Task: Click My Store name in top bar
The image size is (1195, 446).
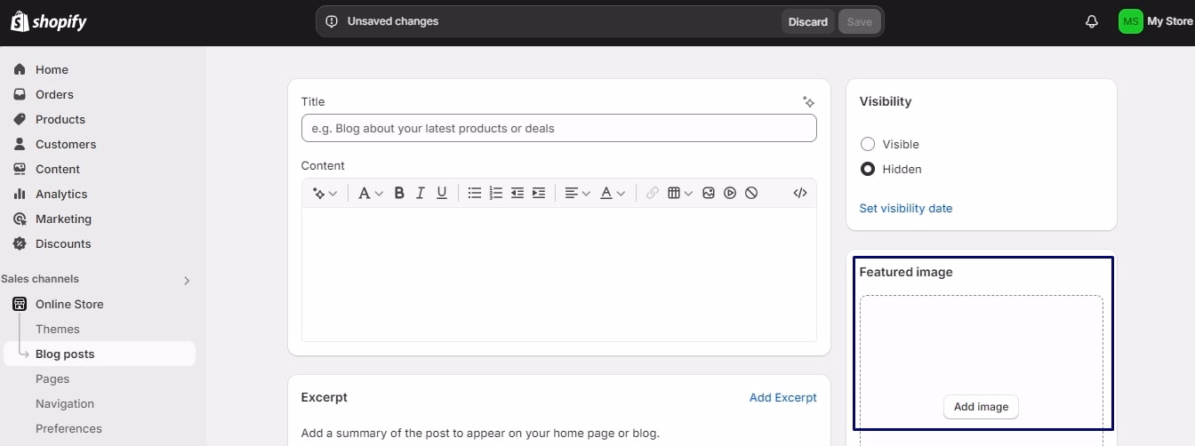Action: click(x=1170, y=21)
